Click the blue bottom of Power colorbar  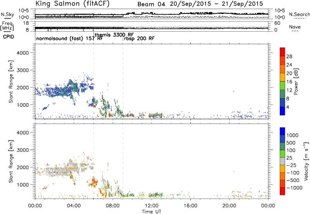pos(282,111)
